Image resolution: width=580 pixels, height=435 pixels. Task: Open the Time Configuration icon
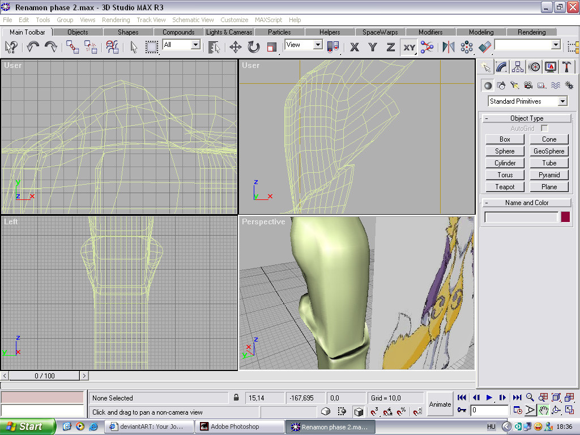[518, 410]
